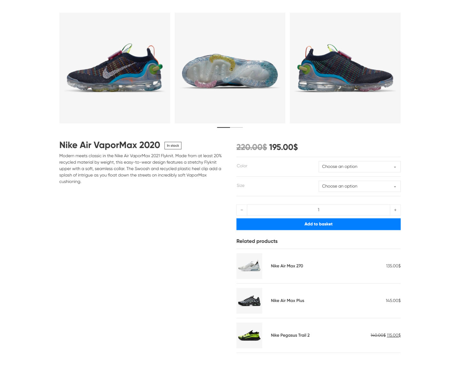Follow the Nike Pegasus Trail 2 link
The width and height of the screenshot is (460, 367).
click(290, 335)
